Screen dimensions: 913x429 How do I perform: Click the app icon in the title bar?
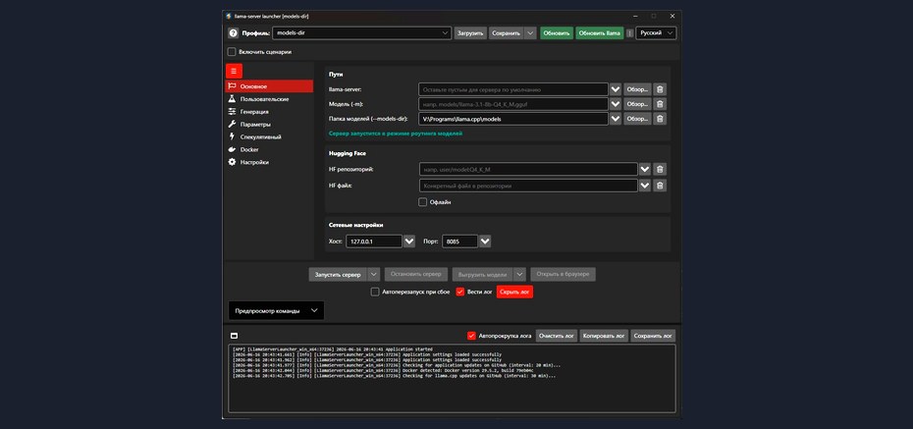click(x=229, y=16)
